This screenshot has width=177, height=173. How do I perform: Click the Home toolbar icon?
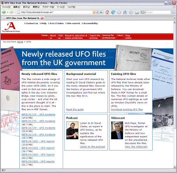point(107,12)
